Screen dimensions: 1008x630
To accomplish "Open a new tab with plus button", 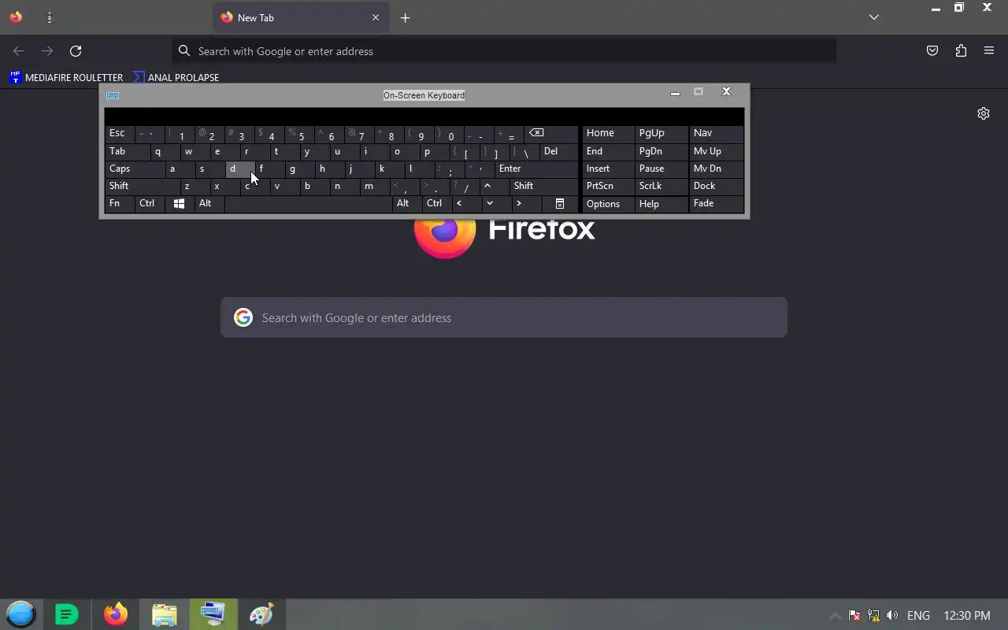I will (x=405, y=17).
